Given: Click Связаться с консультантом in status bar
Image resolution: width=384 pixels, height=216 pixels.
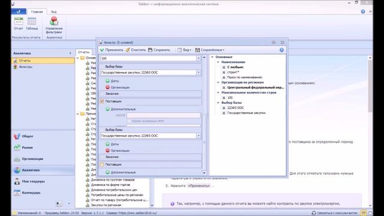Looking at the screenshot, I should tap(335, 213).
